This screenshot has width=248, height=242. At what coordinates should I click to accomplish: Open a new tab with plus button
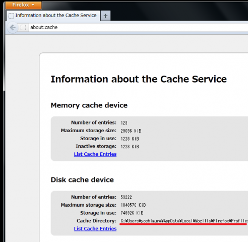coord(105,16)
